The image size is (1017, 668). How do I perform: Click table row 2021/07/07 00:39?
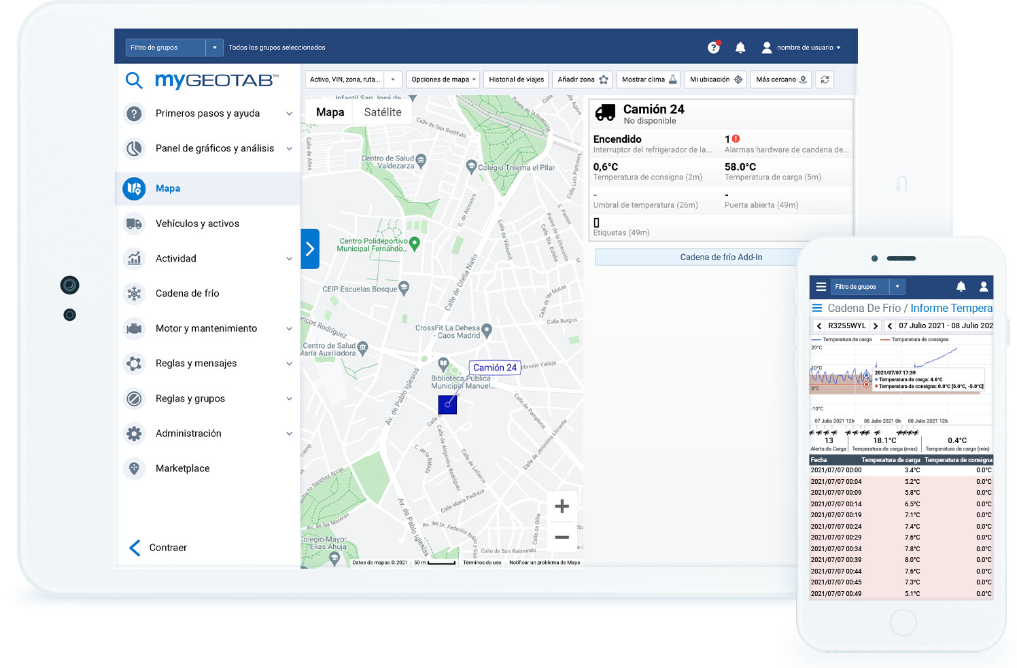pos(901,560)
